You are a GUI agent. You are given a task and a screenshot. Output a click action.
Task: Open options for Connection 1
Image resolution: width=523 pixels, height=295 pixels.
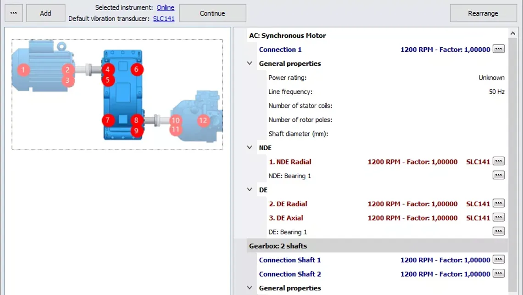pyautogui.click(x=498, y=49)
